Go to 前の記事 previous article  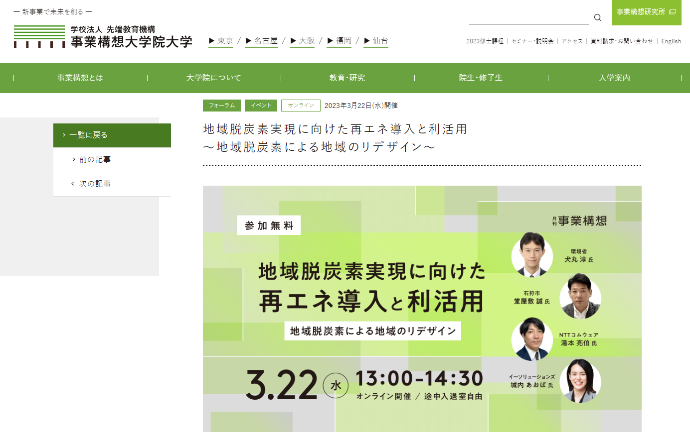tap(112, 159)
